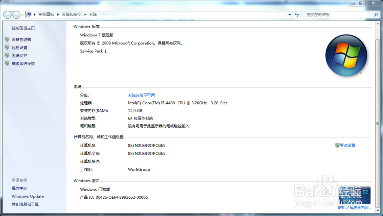383x216 pixels.
Task: Minimize the System window
Action: pyautogui.click(x=352, y=3)
